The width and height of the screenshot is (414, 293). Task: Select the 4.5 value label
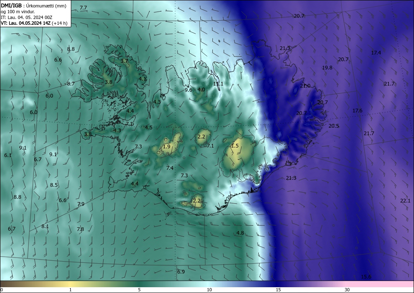coord(149,128)
